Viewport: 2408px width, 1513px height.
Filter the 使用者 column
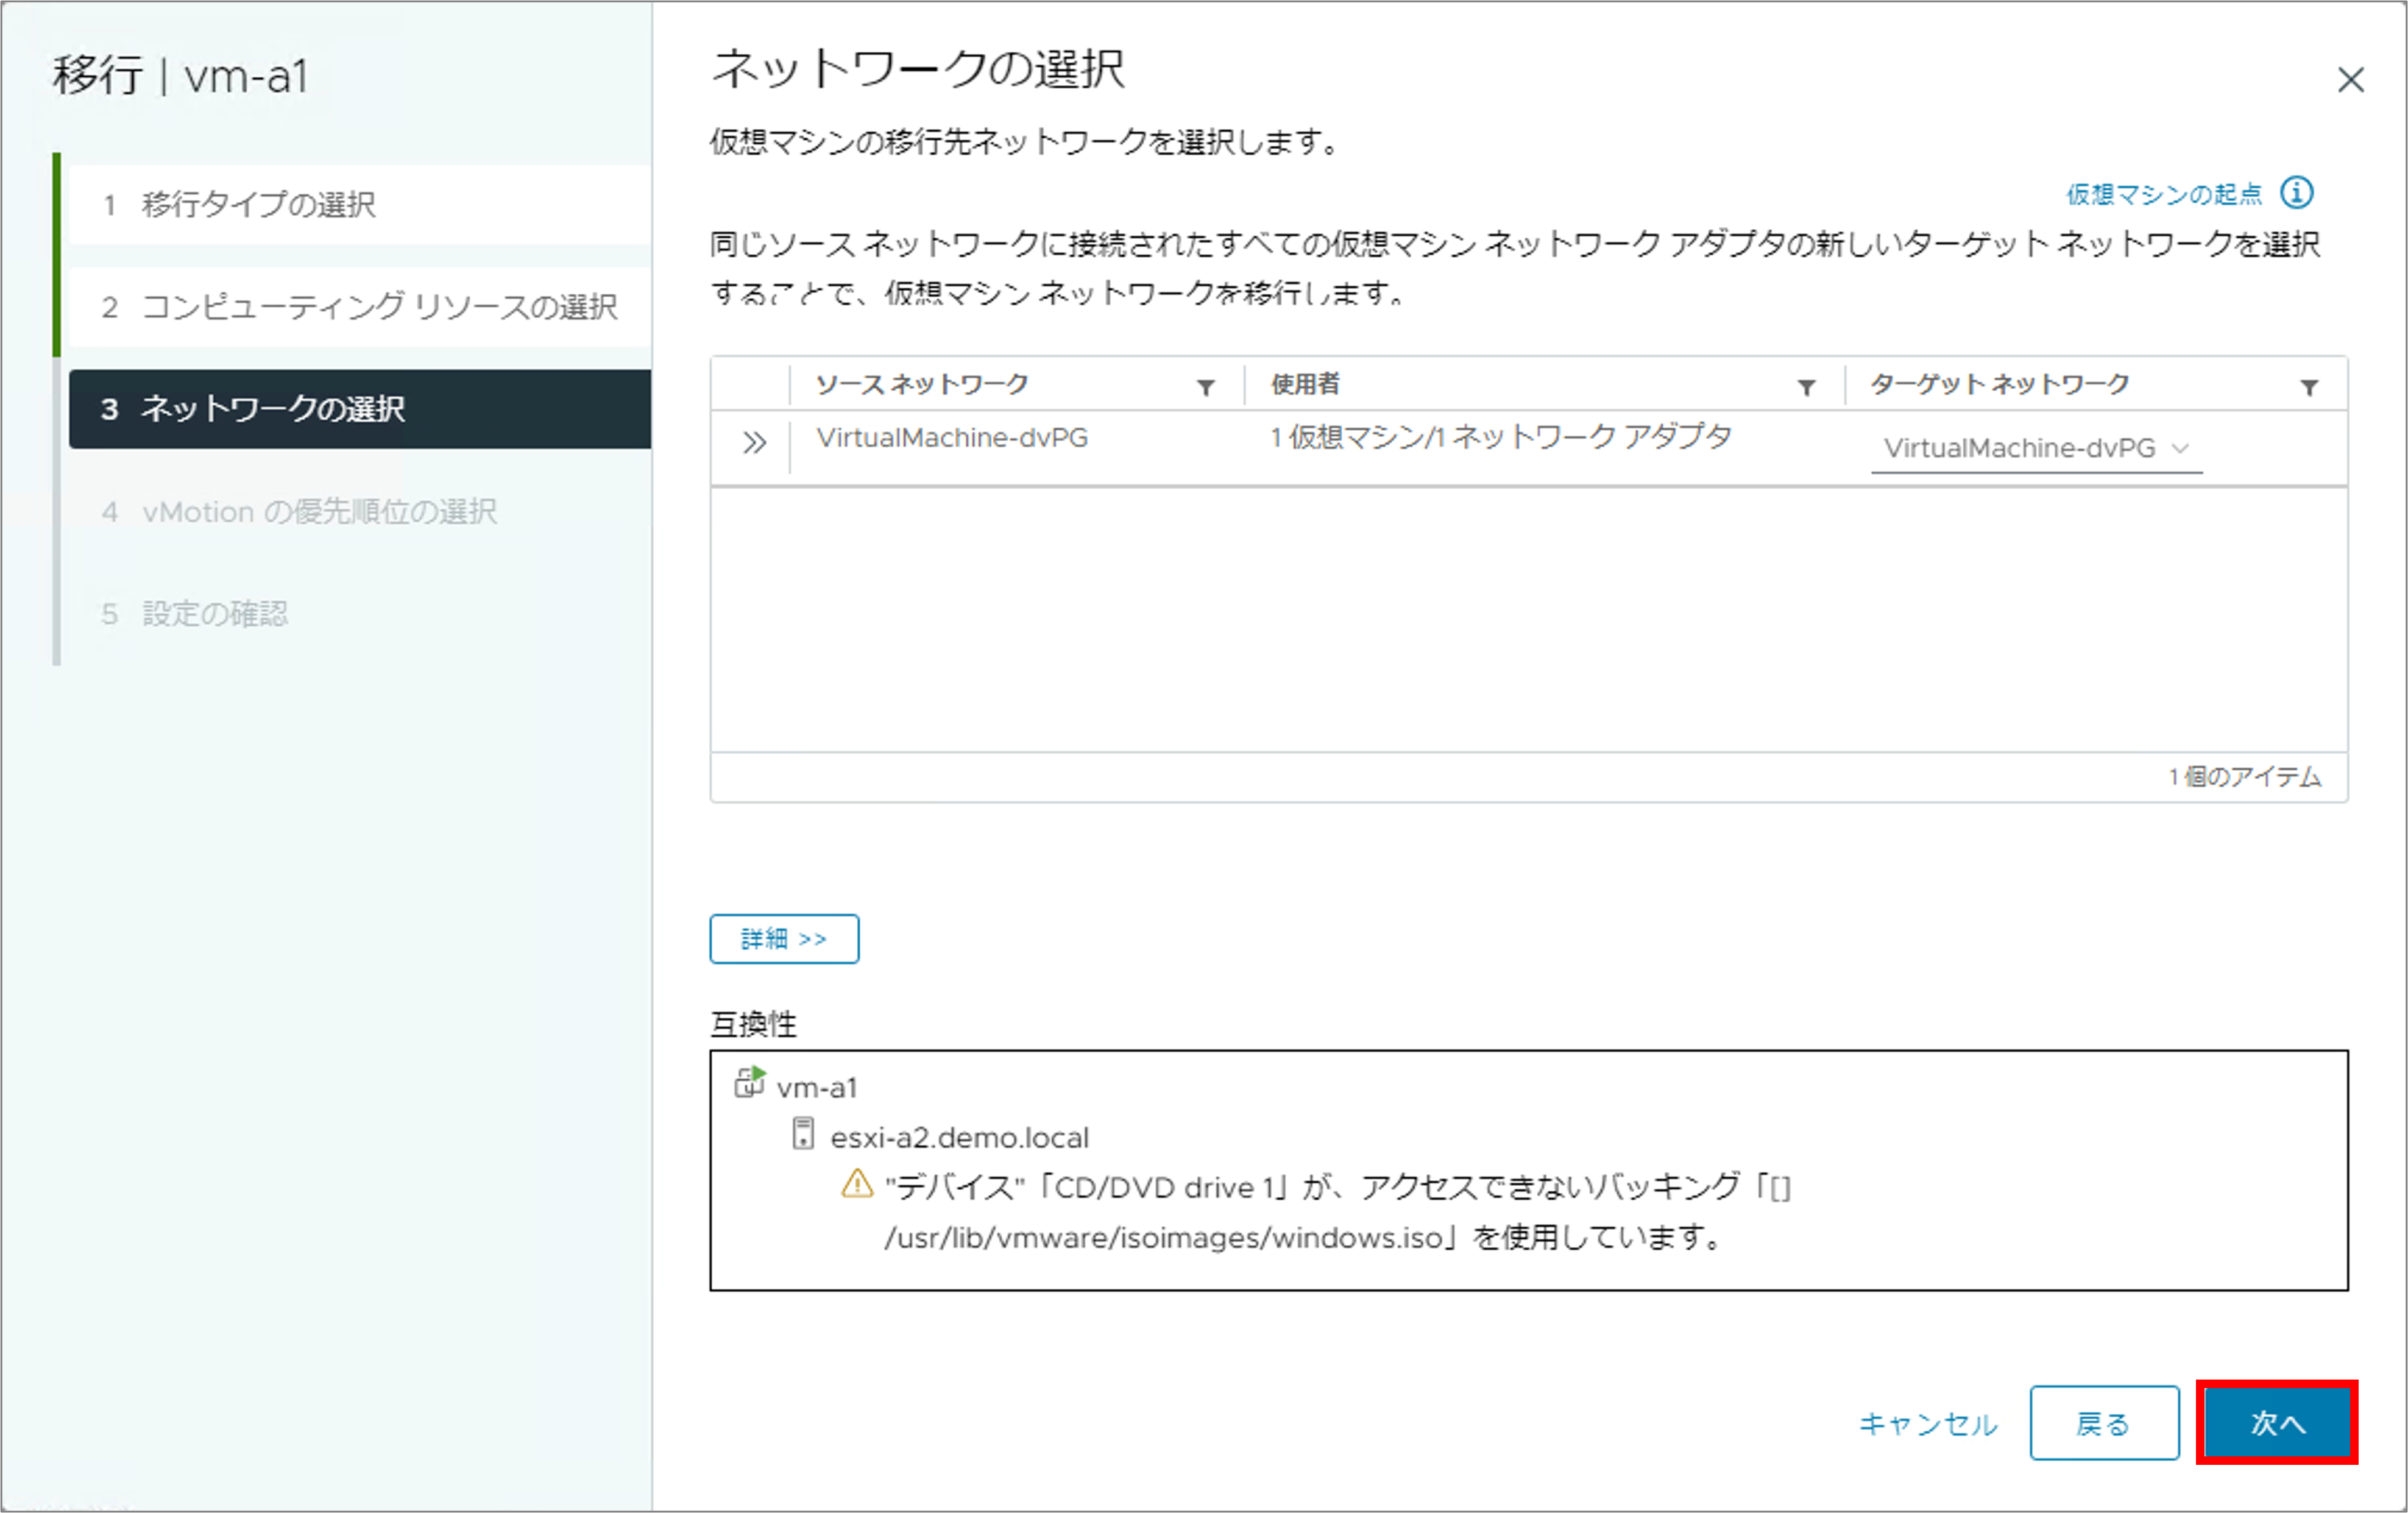(x=1806, y=388)
